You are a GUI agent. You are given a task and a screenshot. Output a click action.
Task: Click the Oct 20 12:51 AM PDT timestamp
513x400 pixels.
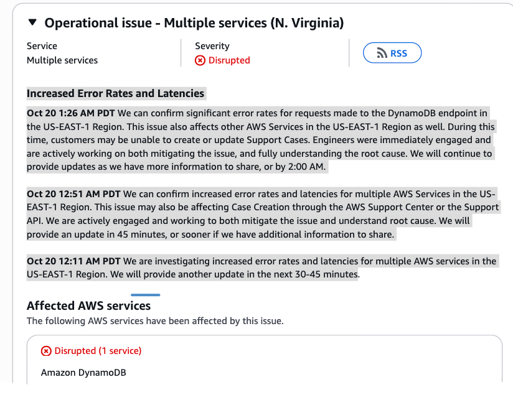(x=73, y=193)
